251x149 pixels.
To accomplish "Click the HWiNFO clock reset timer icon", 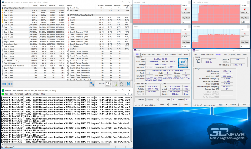I will [108, 84].
